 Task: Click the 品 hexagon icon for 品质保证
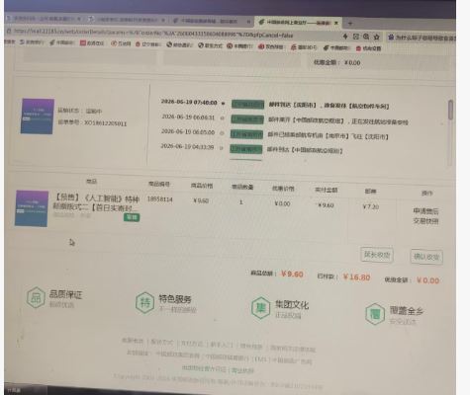[36, 297]
